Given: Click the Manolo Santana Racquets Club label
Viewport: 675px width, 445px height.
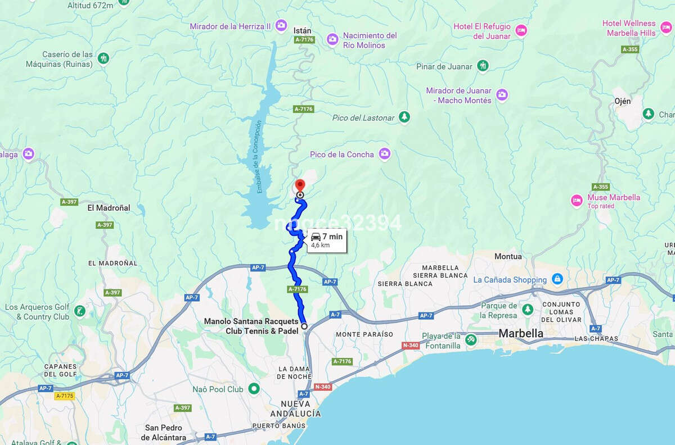Looking at the screenshot, I should click(x=251, y=326).
